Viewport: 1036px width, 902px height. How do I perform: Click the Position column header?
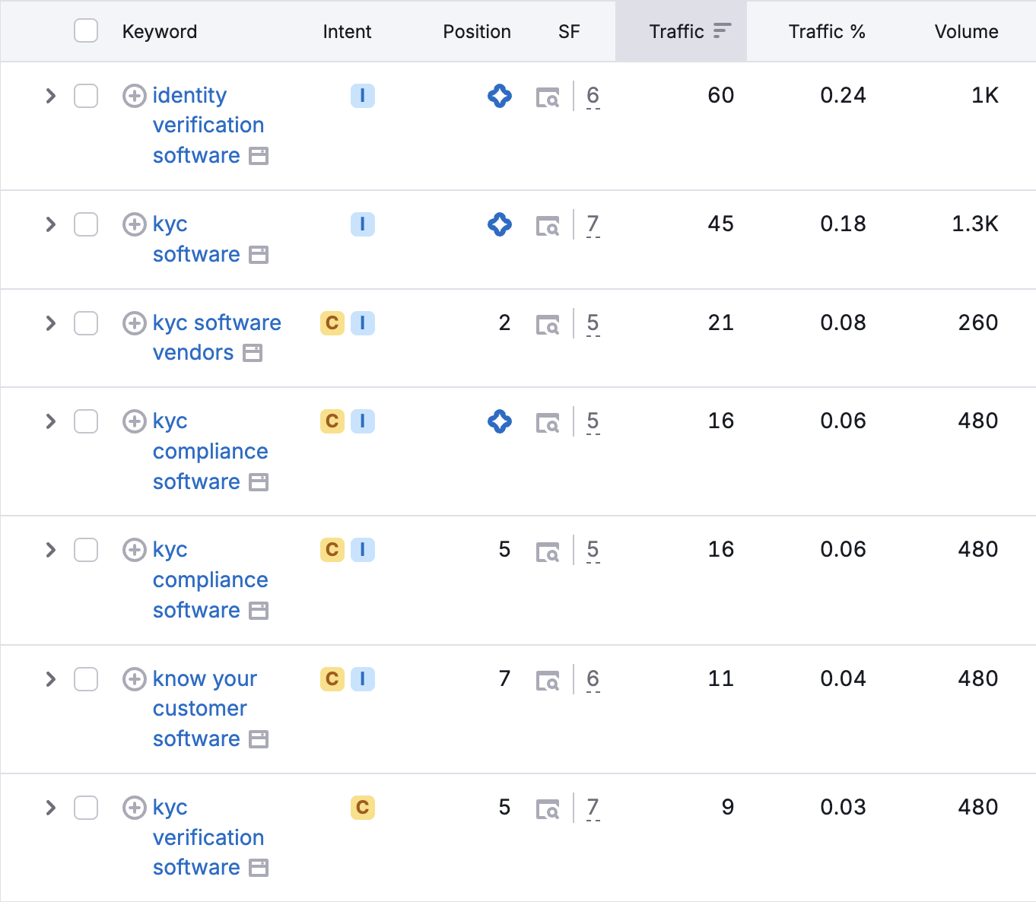[x=476, y=31]
